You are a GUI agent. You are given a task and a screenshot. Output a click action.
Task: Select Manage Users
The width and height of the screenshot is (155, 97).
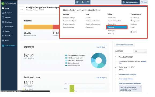coord(135,21)
